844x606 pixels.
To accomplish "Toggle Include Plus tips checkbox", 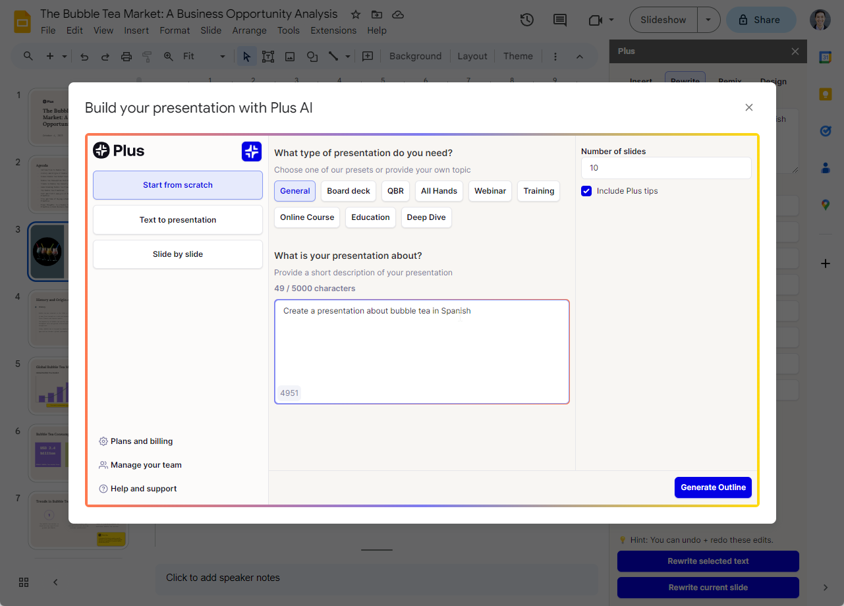I will pyautogui.click(x=586, y=191).
